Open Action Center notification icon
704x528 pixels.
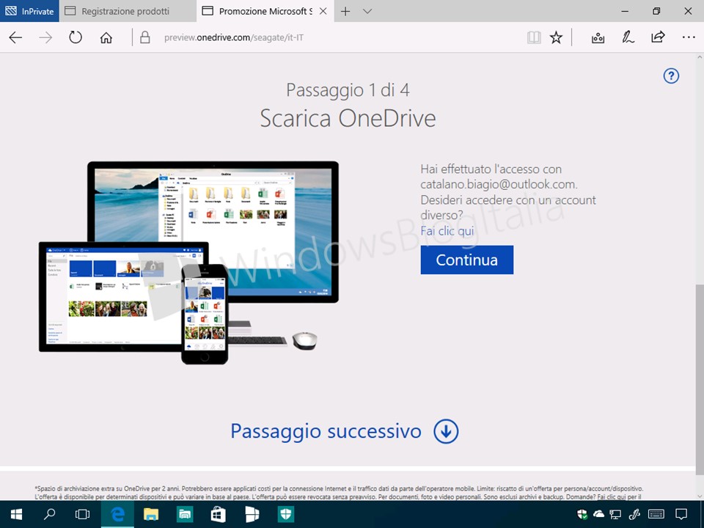pyautogui.click(x=681, y=514)
